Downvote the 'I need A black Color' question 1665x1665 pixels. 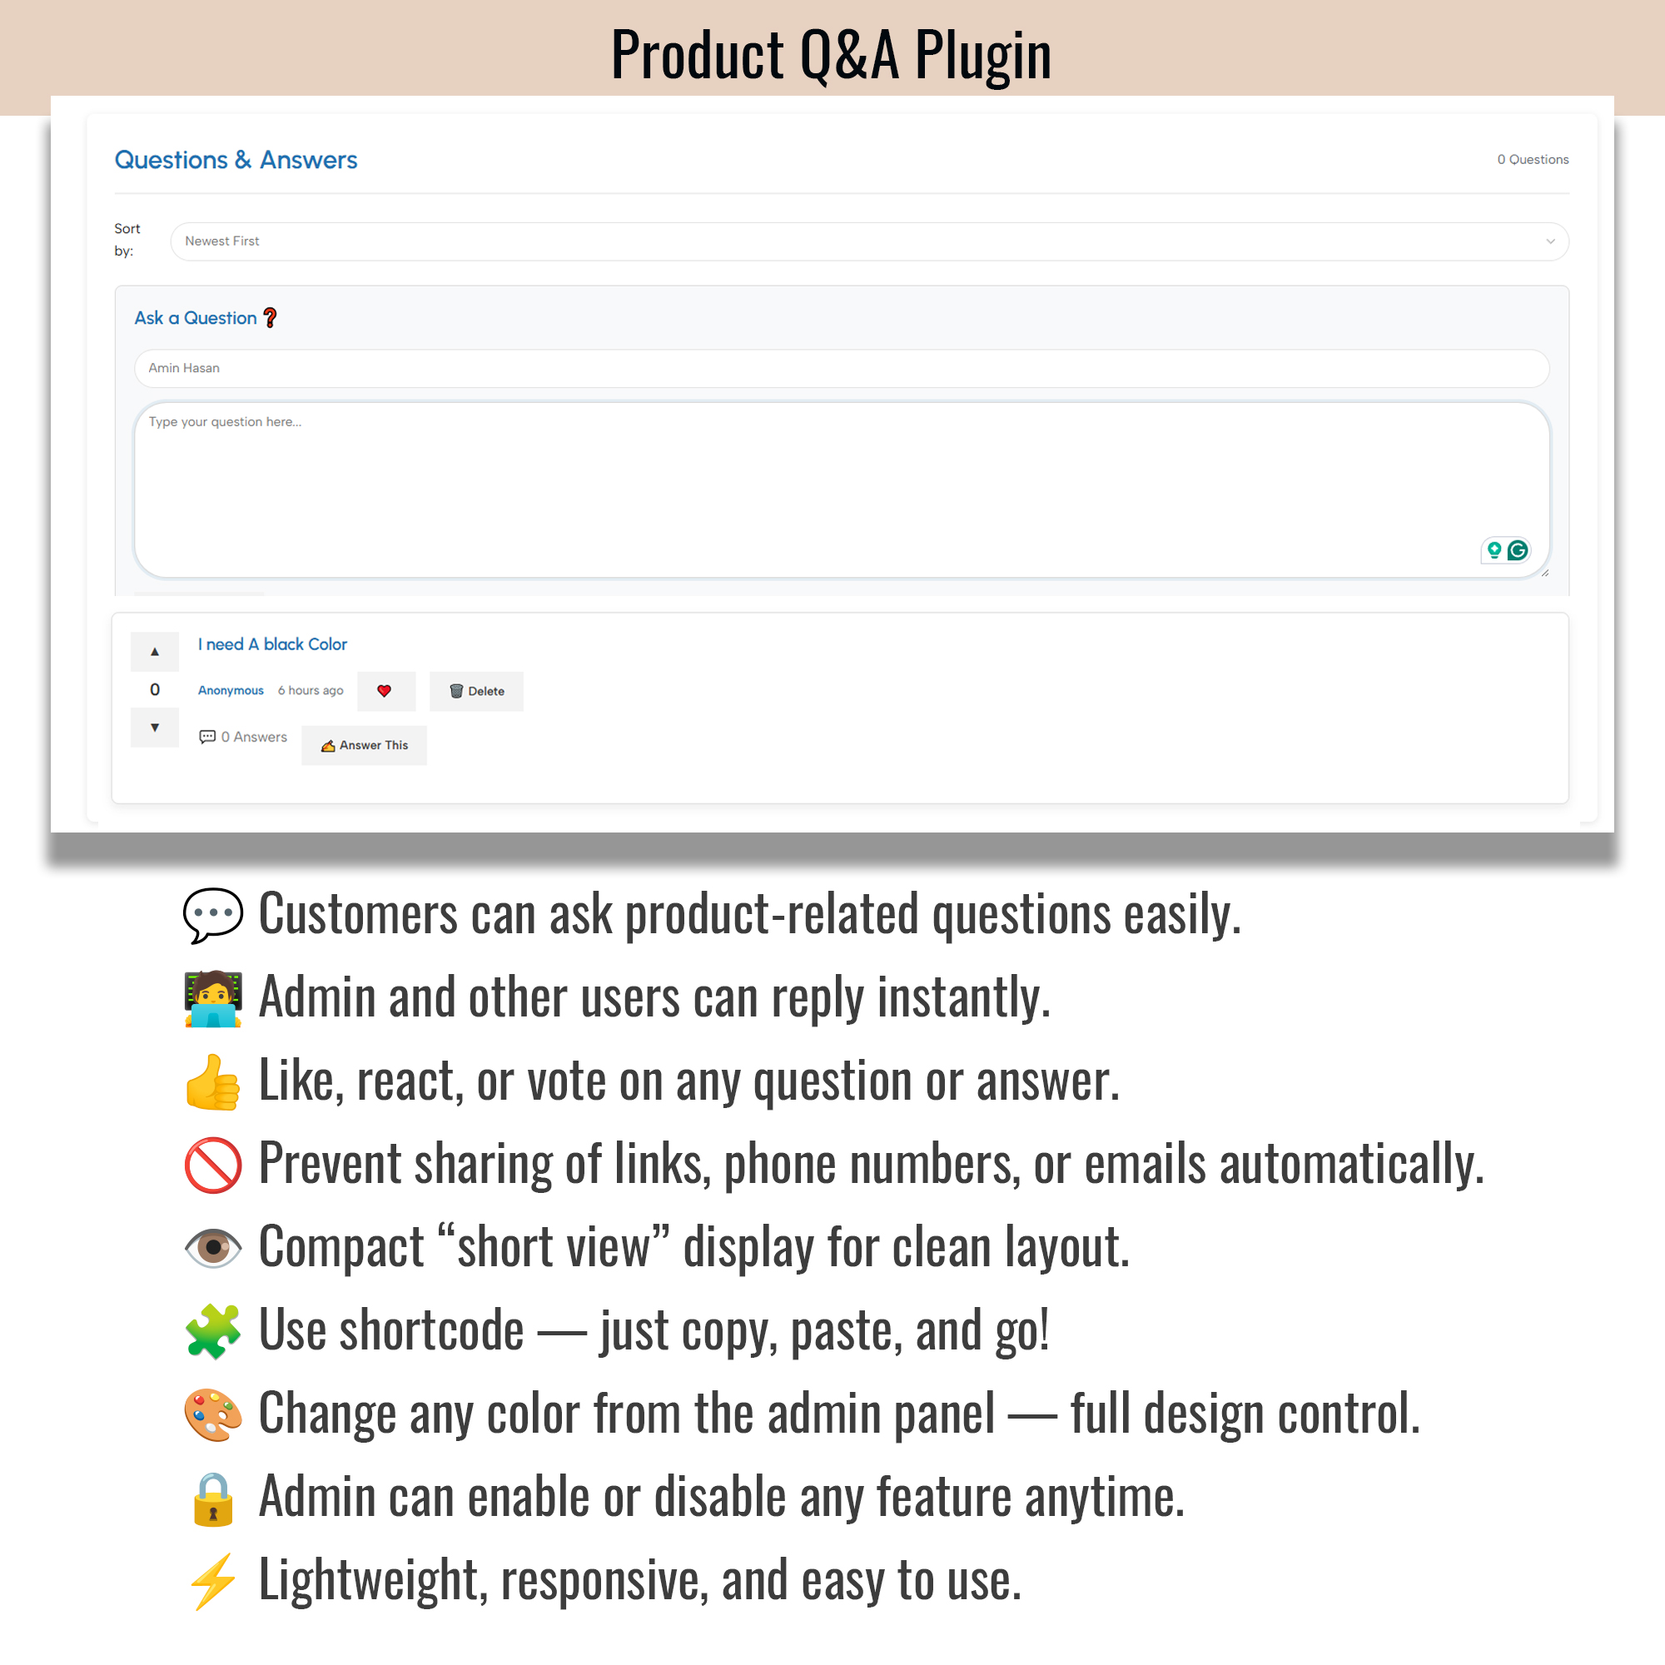(x=155, y=728)
